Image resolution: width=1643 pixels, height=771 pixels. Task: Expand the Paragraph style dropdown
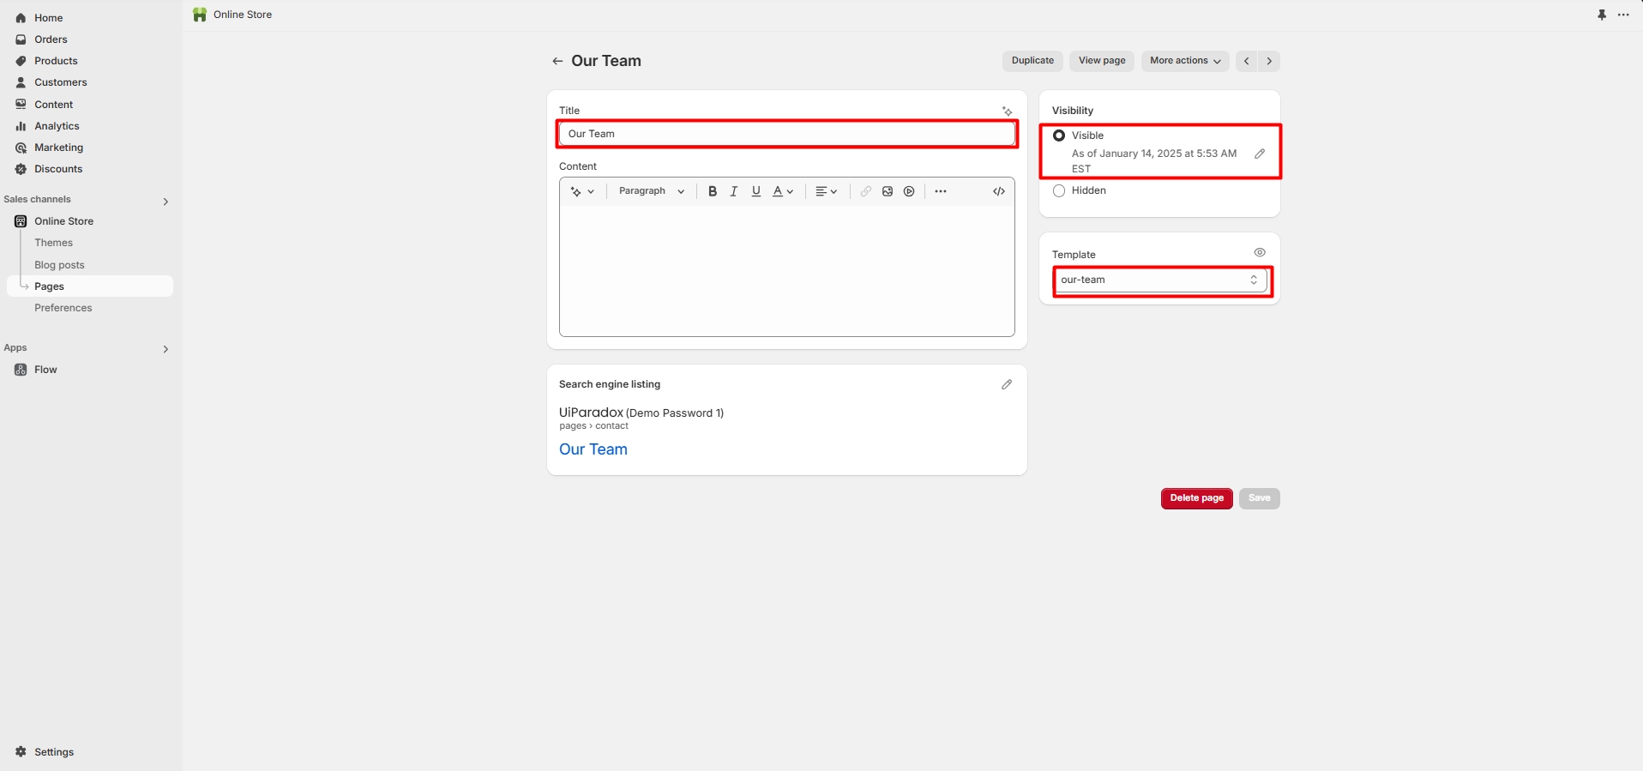pyautogui.click(x=651, y=191)
